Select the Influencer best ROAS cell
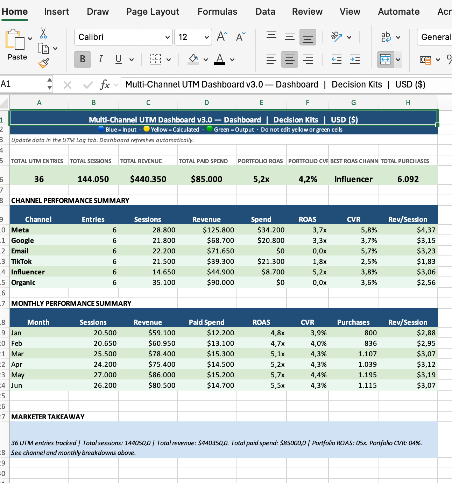452x483 pixels. pyautogui.click(x=354, y=175)
